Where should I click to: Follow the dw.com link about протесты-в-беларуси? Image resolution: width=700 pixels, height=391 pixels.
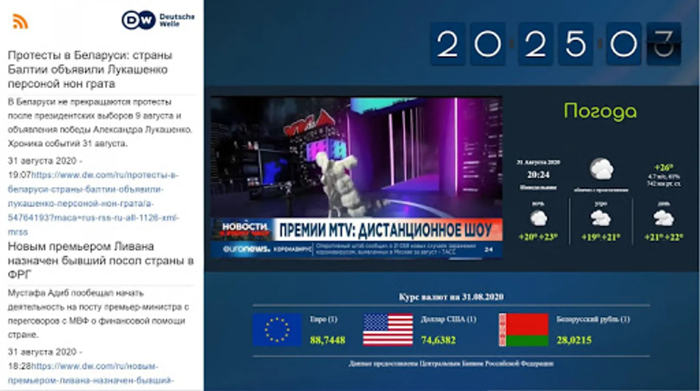point(93,203)
